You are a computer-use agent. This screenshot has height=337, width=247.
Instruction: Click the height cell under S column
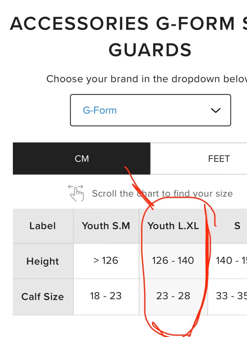(231, 261)
